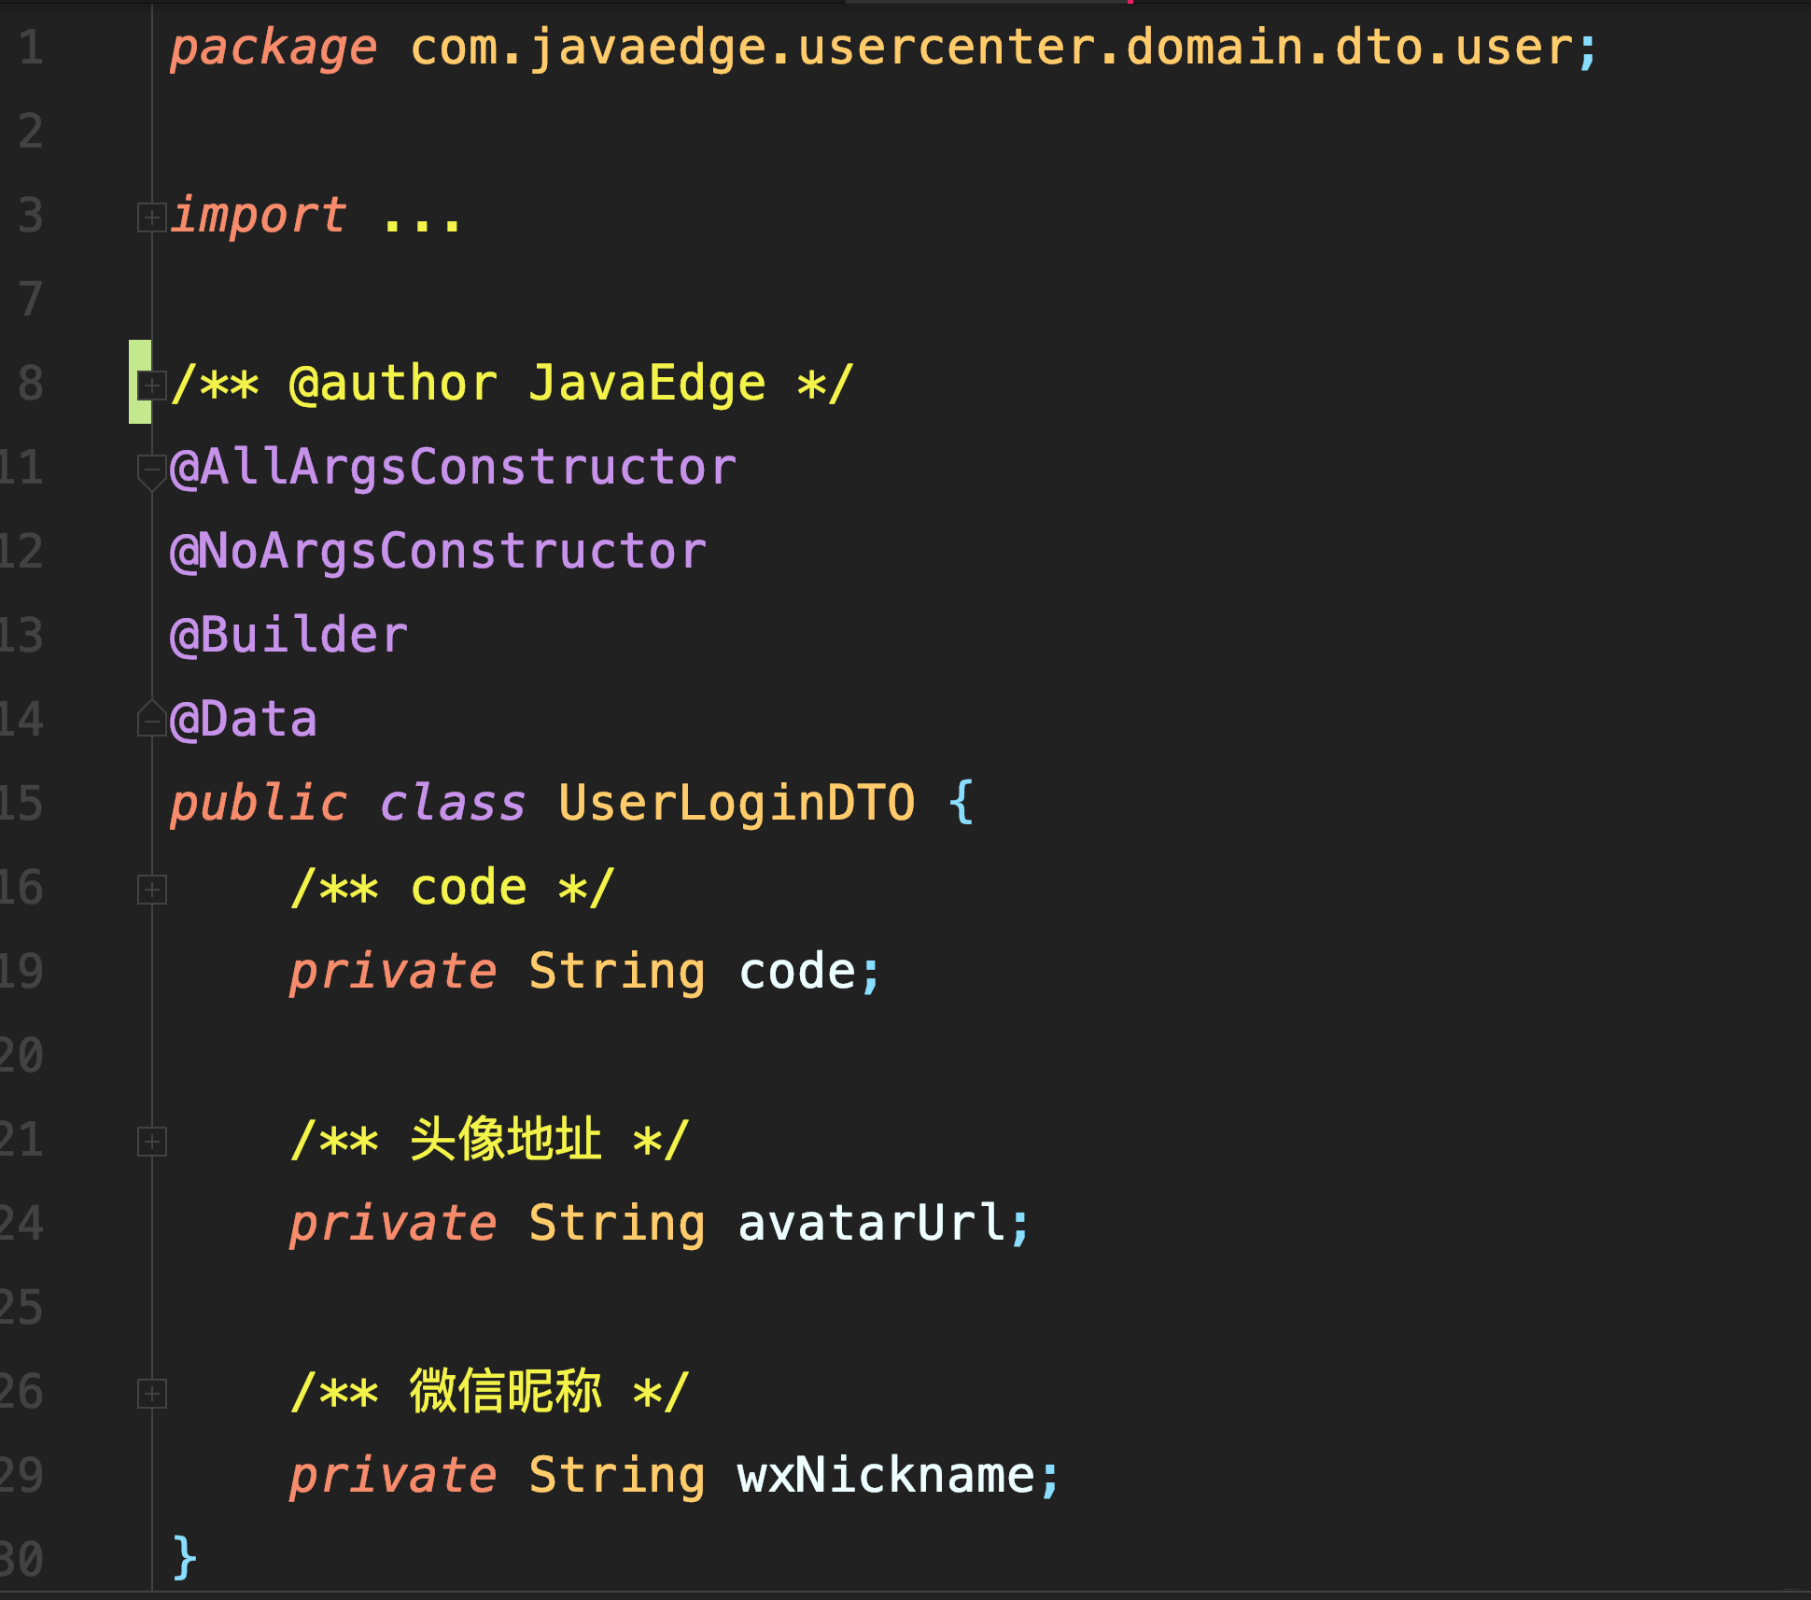The height and width of the screenshot is (1600, 1811).
Task: Click the wxNickname field name
Action: pos(885,1476)
